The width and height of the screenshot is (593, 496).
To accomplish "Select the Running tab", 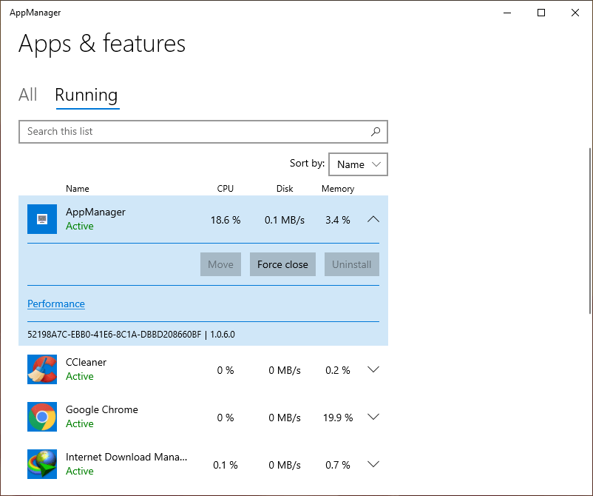I will (x=87, y=95).
